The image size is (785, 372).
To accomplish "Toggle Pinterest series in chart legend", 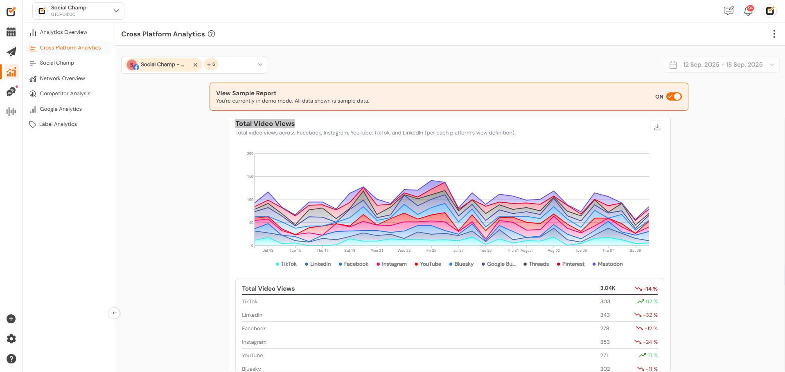I will [x=571, y=264].
